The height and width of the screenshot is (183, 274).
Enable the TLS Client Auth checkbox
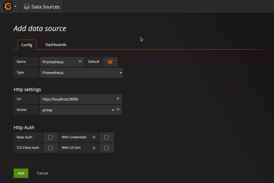point(51,148)
